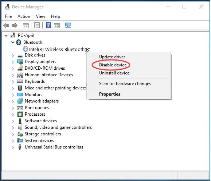Open the Help menu
The width and height of the screenshot is (211, 181).
(x=55, y=16)
